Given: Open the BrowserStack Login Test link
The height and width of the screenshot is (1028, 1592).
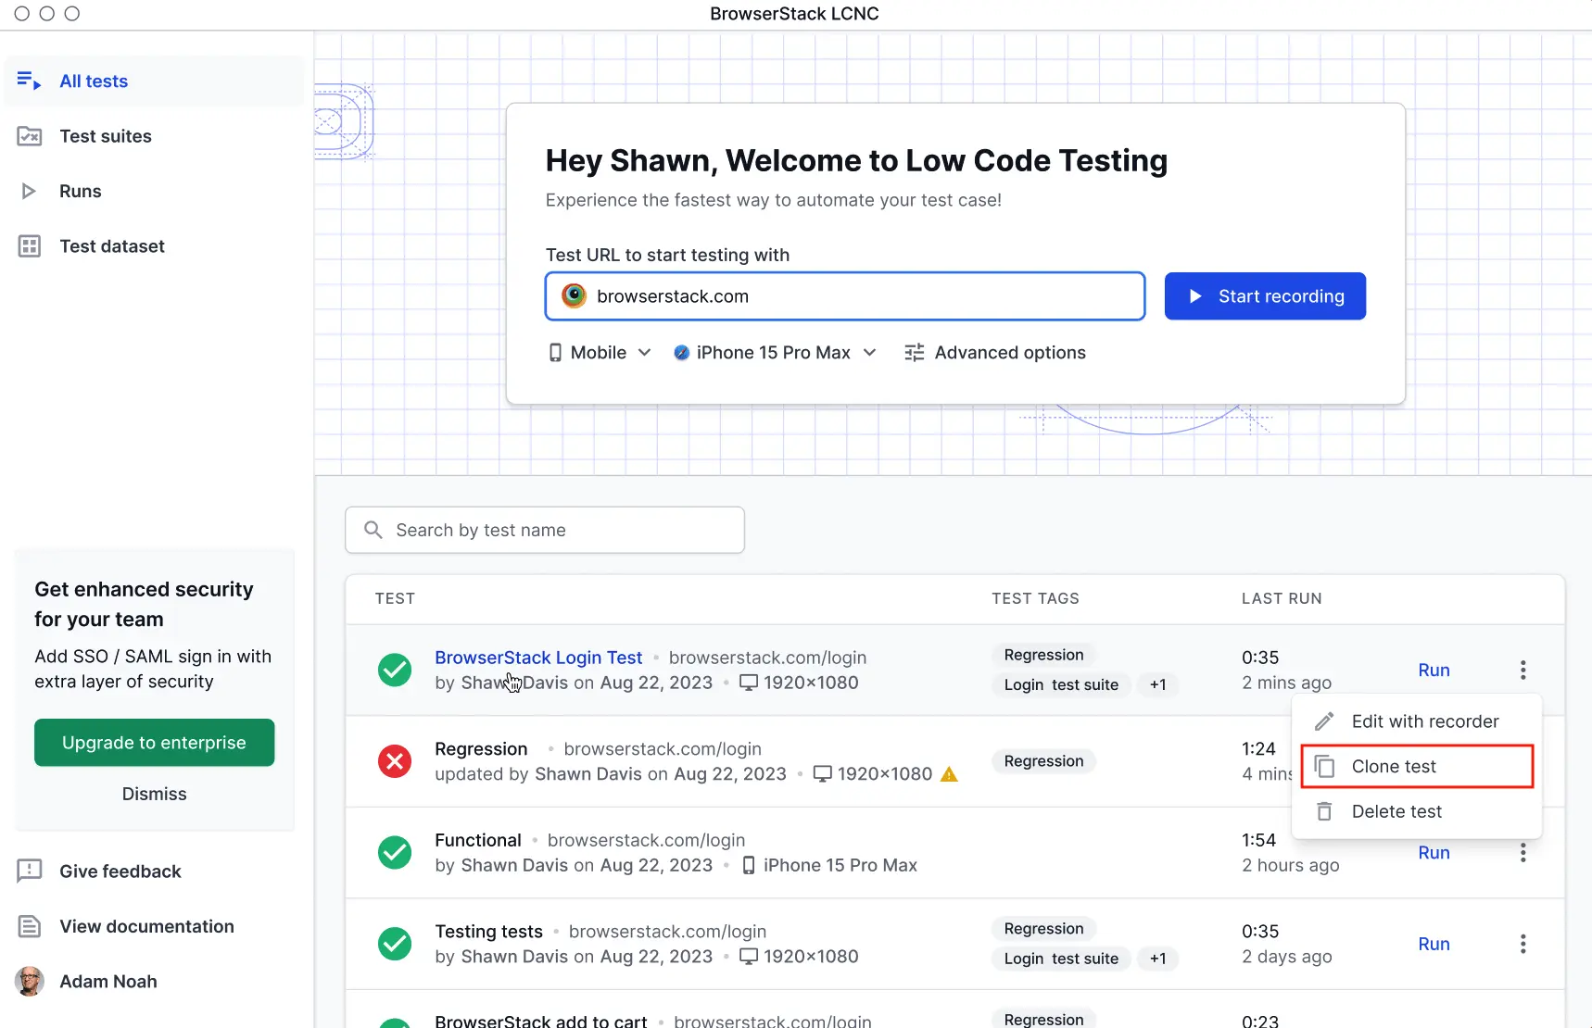Looking at the screenshot, I should pos(538,658).
